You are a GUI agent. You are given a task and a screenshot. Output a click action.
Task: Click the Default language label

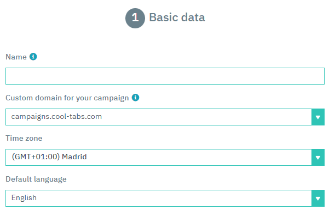pos(36,179)
